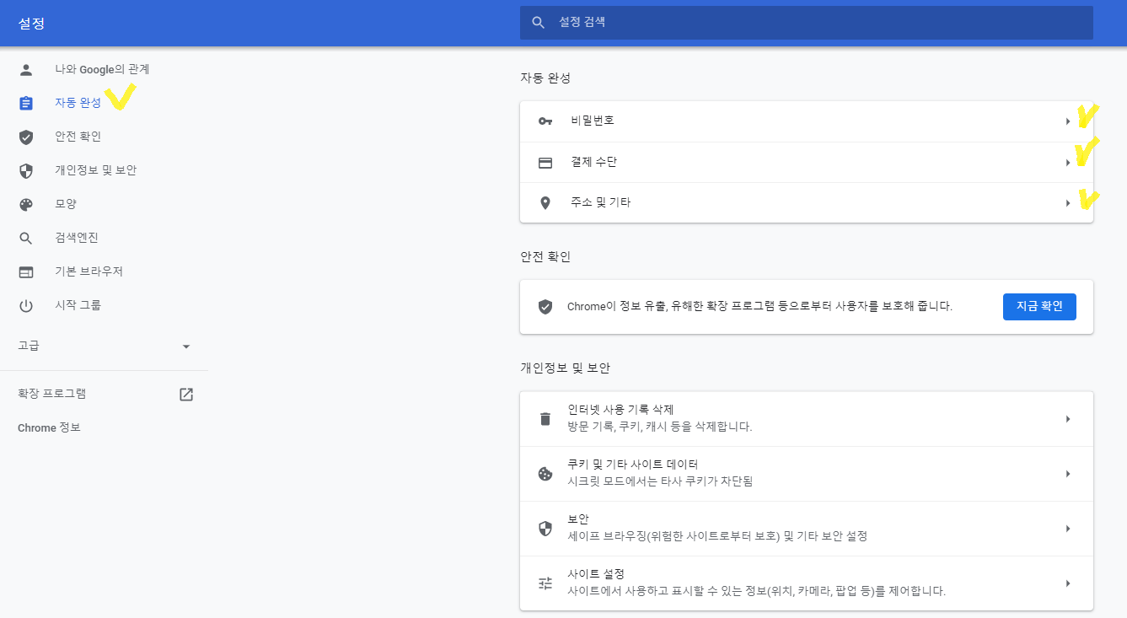Click the 보안 row title

578,519
